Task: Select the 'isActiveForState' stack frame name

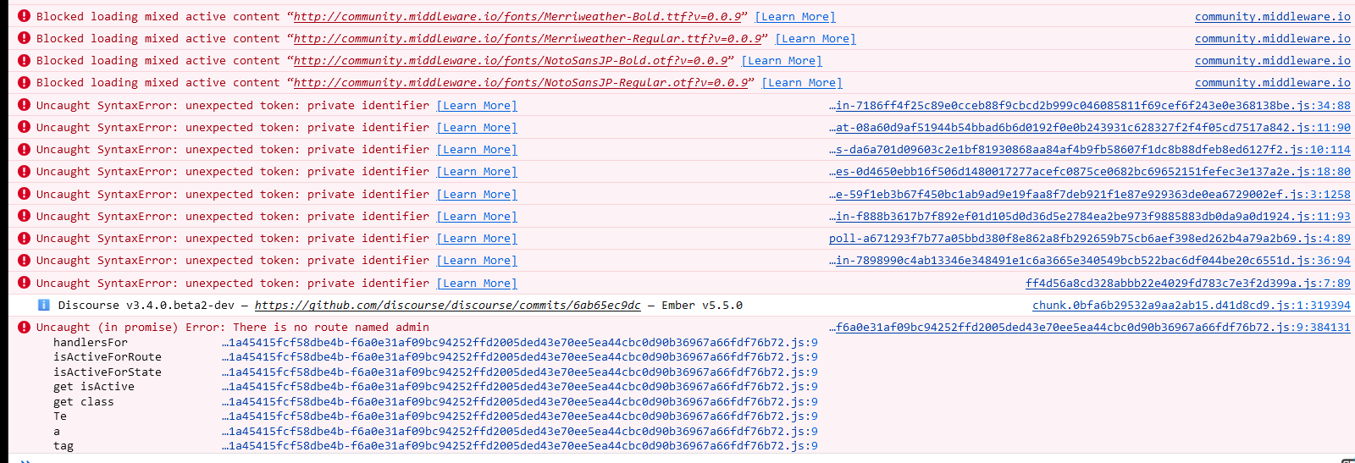Action: [108, 372]
